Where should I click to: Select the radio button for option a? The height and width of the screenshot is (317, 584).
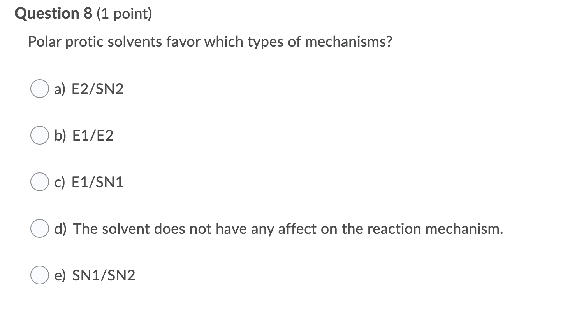pyautogui.click(x=39, y=89)
